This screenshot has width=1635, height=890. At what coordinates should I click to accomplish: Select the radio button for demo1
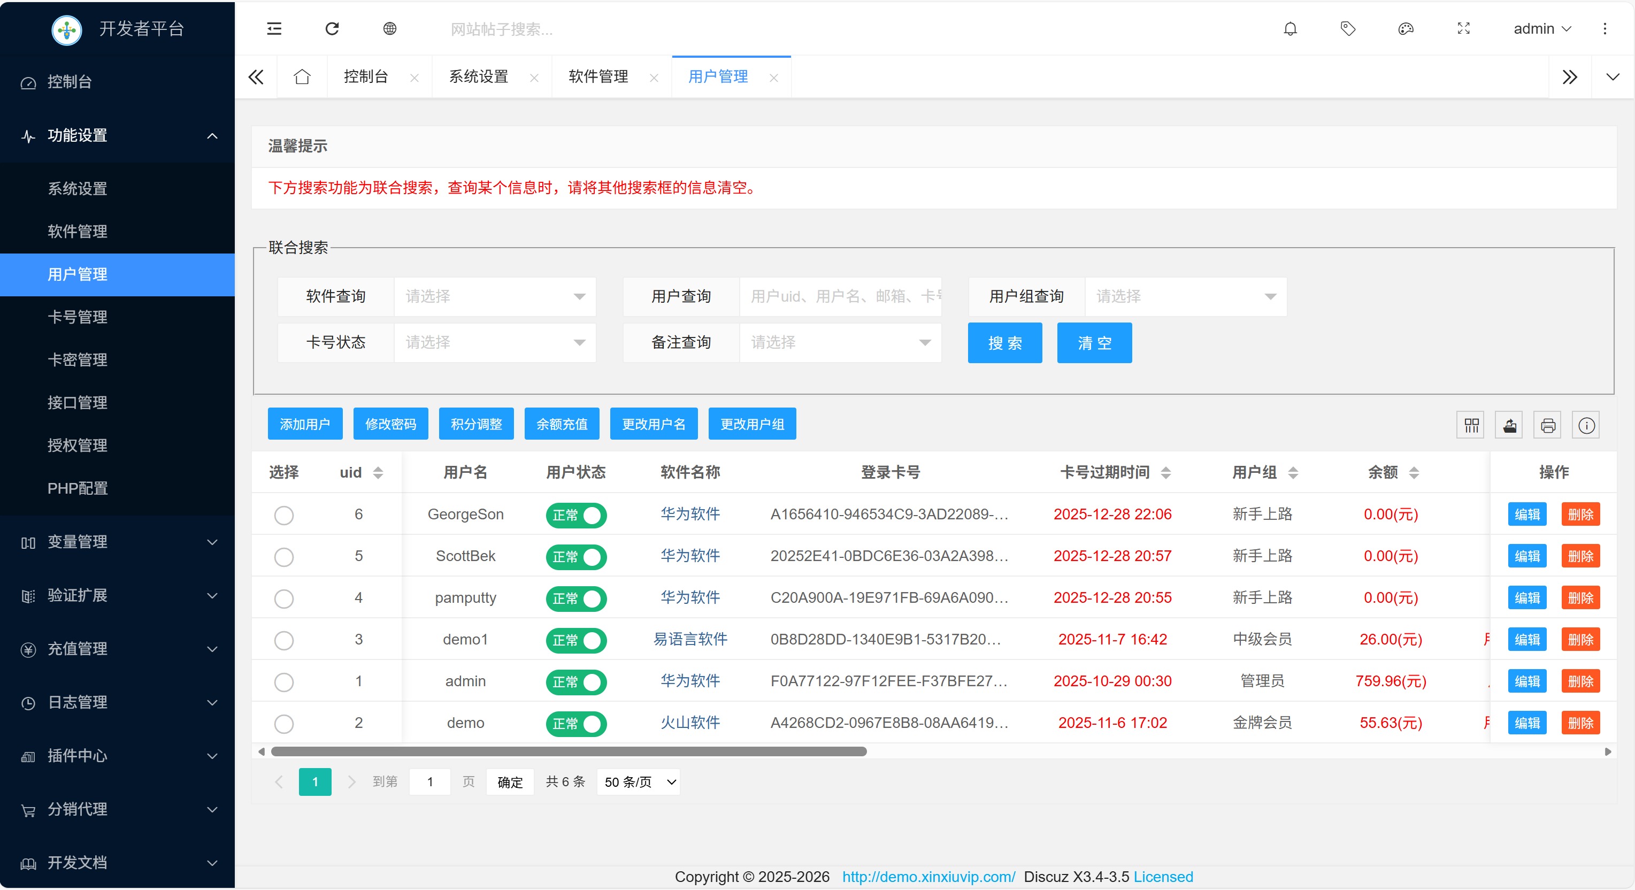283,640
